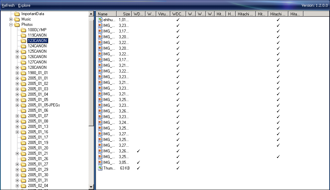This screenshot has height=190, width=330.
Task: Click the Virtu... column header
Action: (163, 14)
